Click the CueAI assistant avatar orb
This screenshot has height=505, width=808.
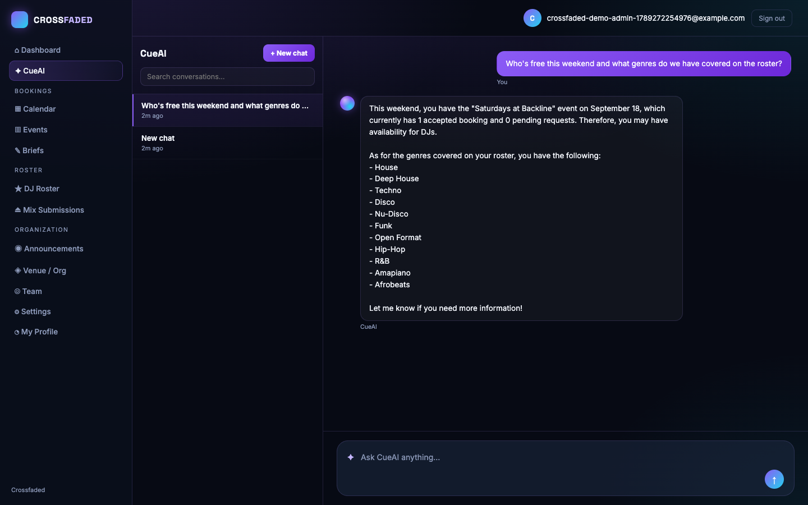347,103
